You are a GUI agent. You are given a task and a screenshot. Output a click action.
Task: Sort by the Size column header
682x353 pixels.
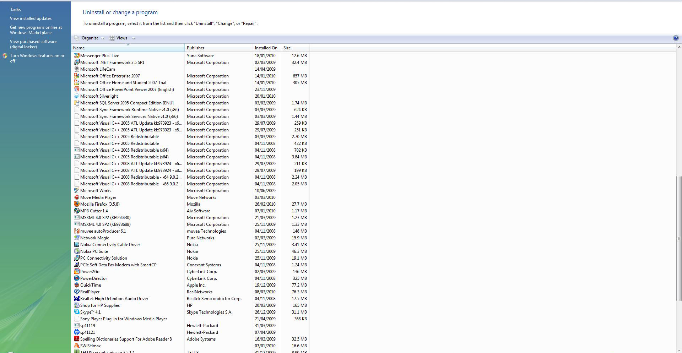click(295, 48)
